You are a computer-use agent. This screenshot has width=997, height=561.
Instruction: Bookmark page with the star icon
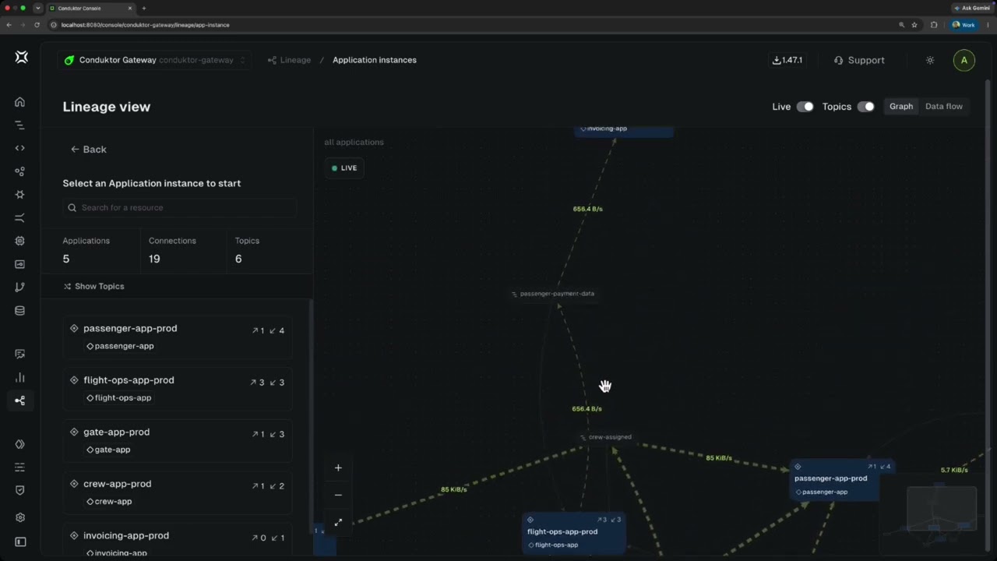914,25
